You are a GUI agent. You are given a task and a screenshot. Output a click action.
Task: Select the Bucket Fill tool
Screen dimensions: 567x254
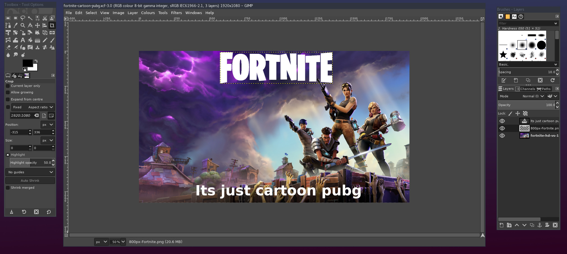click(30, 40)
